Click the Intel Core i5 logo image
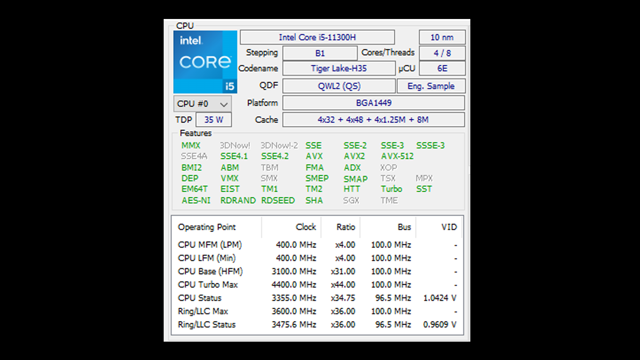The image size is (640, 360). [205, 62]
